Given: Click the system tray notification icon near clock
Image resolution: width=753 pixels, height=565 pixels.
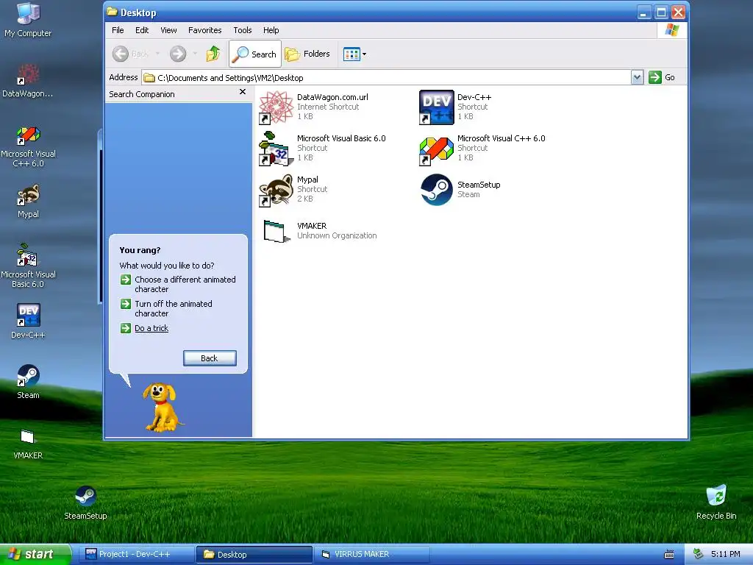Looking at the screenshot, I should 699,554.
